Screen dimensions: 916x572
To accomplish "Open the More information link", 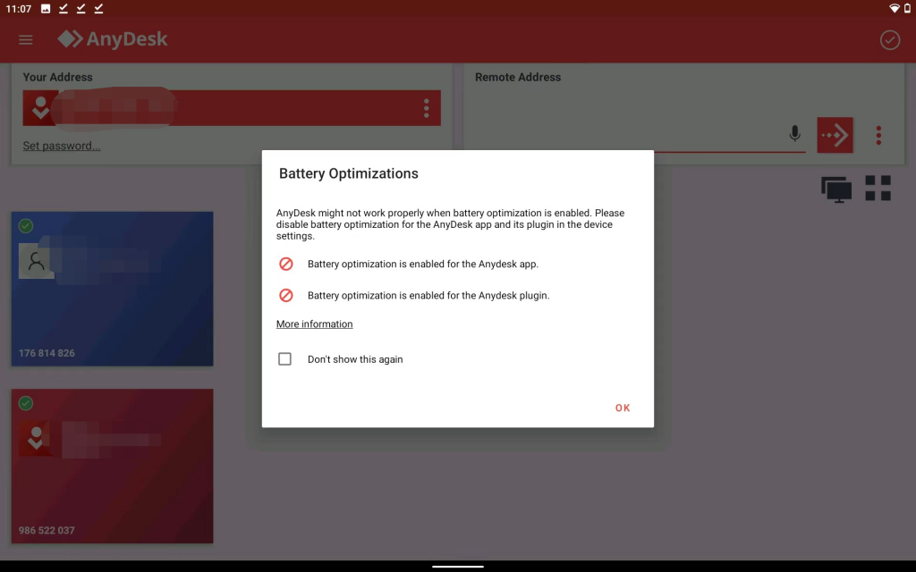I will click(x=314, y=324).
